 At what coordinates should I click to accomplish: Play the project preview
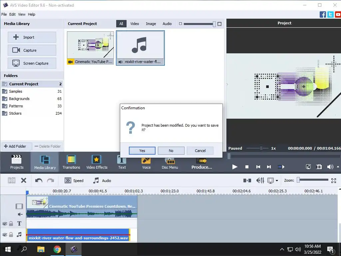pos(235,167)
